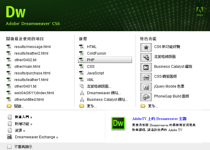
Task: Click the CS6 新功能綜覽 star icon
Action: tap(146, 47)
